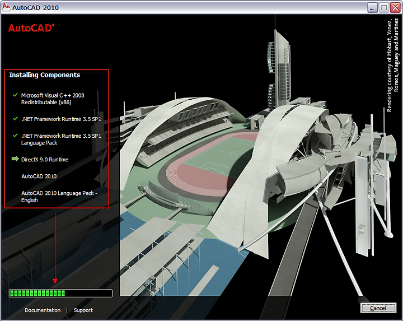Click the Cancel button
Viewport: 403px width, 321px height.
coord(378,308)
